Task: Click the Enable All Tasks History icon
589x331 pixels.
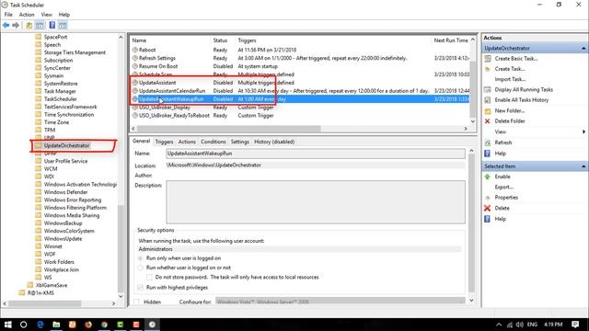Action: 488,100
